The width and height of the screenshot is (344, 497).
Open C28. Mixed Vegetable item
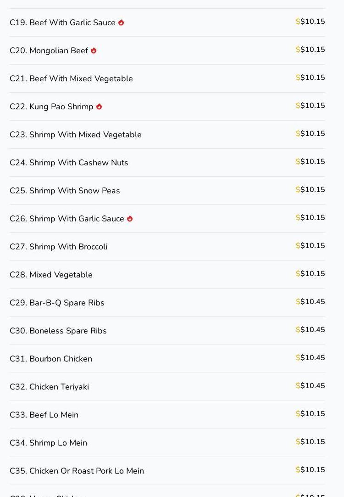click(51, 275)
